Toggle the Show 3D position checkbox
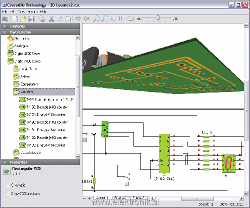Image resolution: width=250 pixels, height=208 pixels. click(x=7, y=193)
